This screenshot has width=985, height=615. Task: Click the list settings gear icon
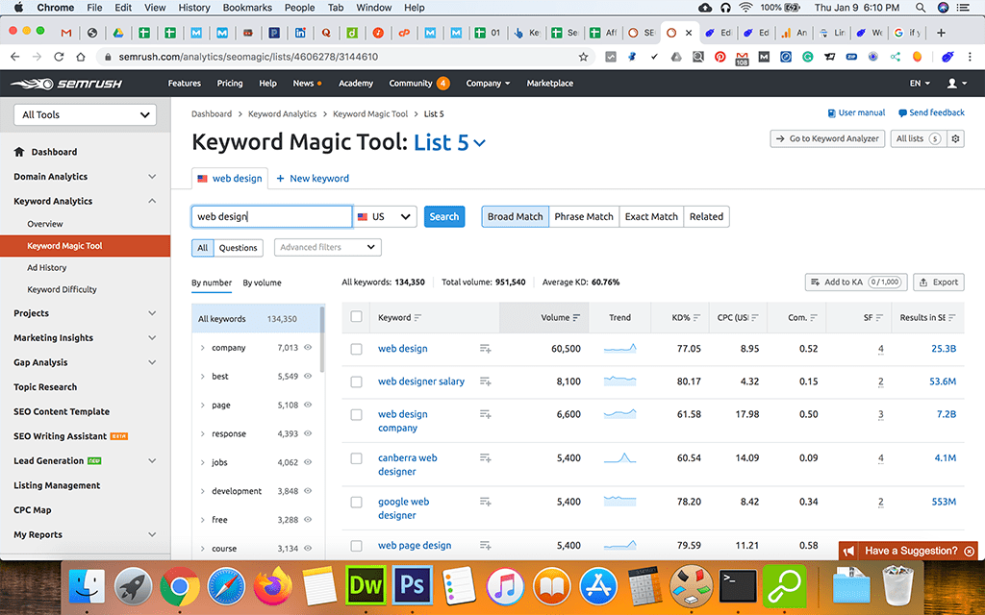tap(955, 138)
